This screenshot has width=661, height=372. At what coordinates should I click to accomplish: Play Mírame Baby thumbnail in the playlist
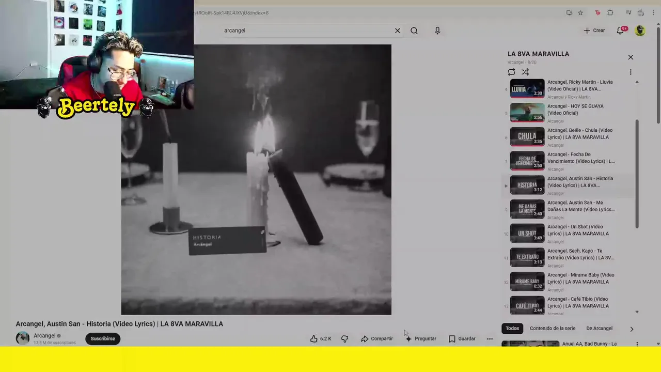(527, 282)
